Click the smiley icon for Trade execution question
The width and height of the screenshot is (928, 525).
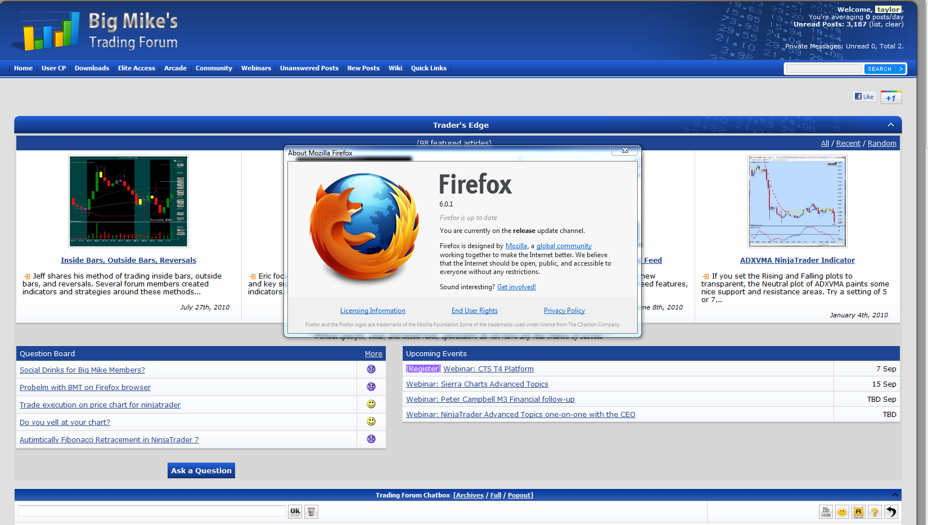[371, 404]
